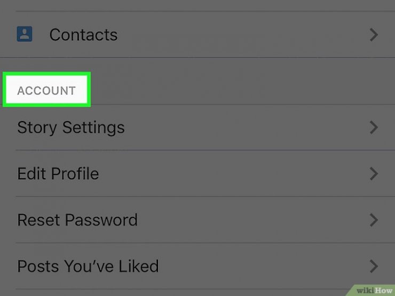Open the Contacts menu entry label
Image resolution: width=395 pixels, height=296 pixels.
click(83, 35)
